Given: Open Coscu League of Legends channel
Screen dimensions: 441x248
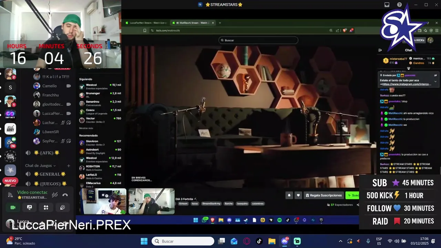Looking at the screenshot, I should point(100,112).
